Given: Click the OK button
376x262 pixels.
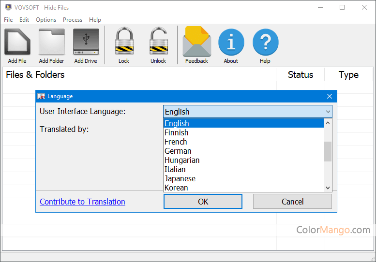Looking at the screenshot, I should [203, 202].
